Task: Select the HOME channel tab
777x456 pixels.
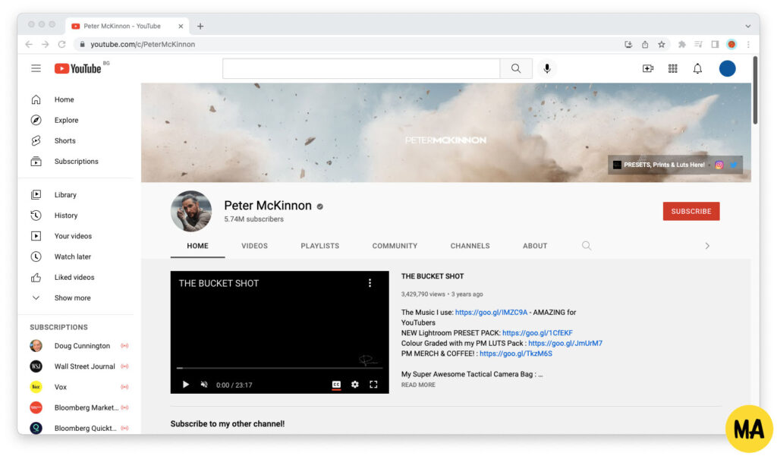Action: tap(198, 246)
